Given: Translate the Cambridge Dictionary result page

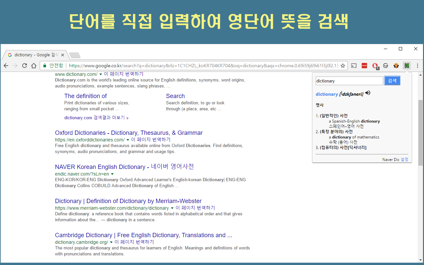Looking at the screenshot, I should [x=134, y=242].
